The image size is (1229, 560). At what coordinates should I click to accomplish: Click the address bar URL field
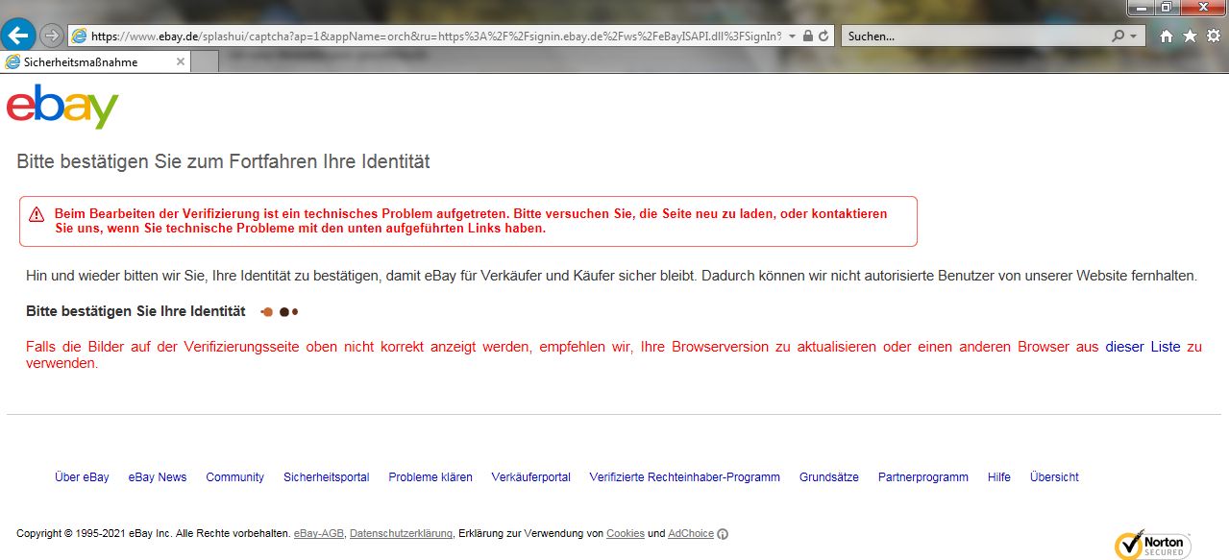click(x=432, y=36)
